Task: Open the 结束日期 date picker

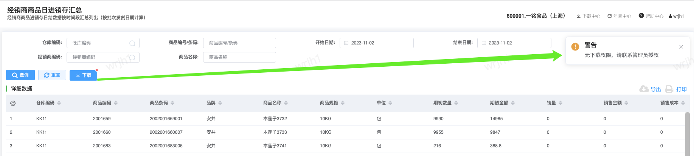Action: pos(514,43)
